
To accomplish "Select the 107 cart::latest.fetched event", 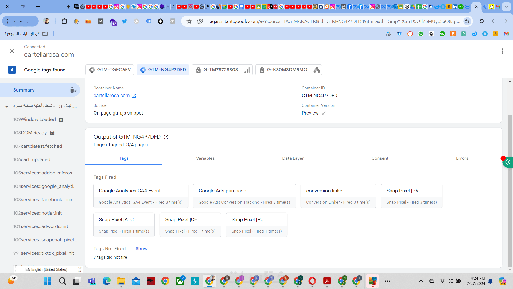I will (x=38, y=146).
